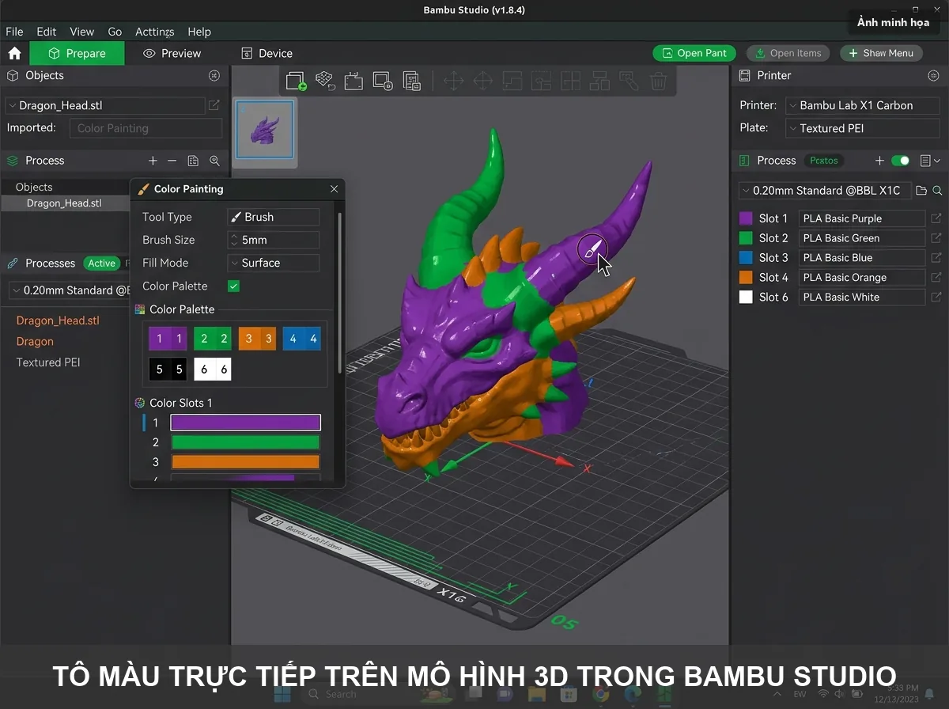The height and width of the screenshot is (709, 949).
Task: Click the Home icon
Action: [14, 53]
